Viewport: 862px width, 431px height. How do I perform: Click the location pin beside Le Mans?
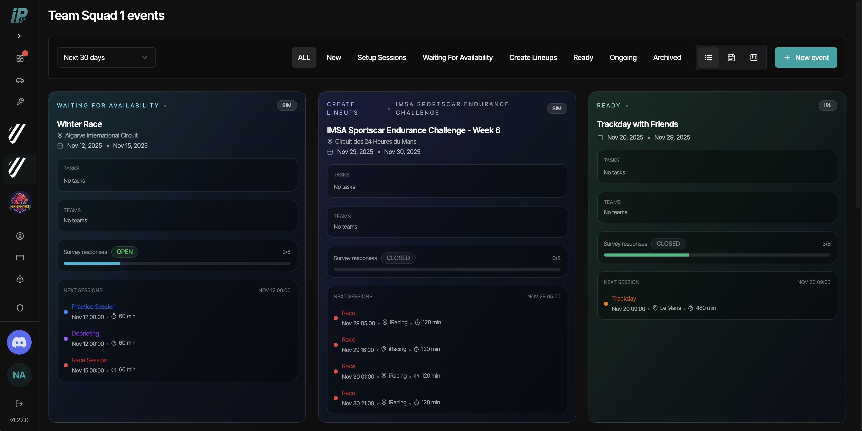655,308
